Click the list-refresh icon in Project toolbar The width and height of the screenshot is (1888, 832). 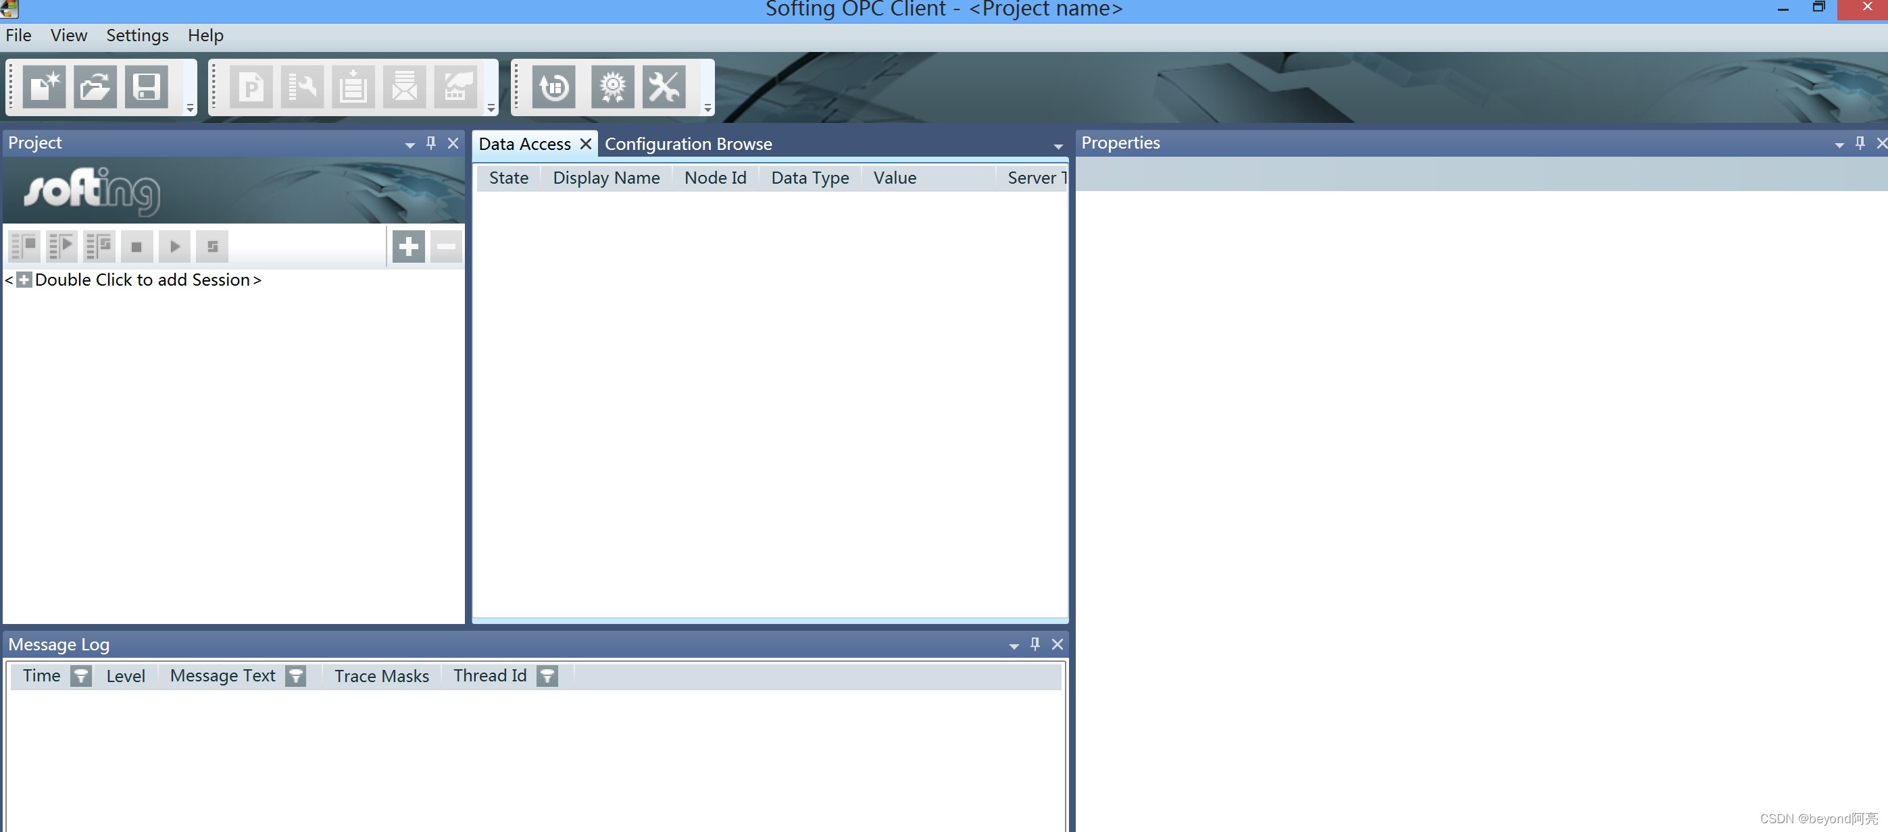click(x=99, y=246)
